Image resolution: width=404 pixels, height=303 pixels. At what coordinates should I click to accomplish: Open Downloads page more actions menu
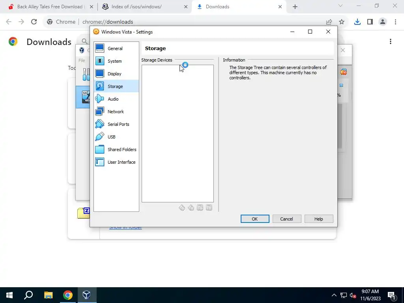[x=391, y=41]
